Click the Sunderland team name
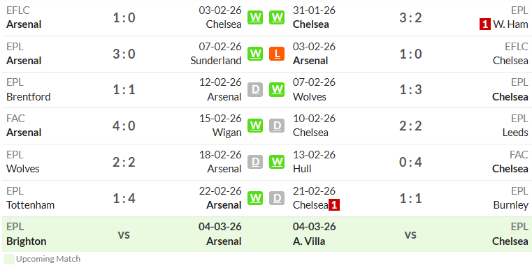Image resolution: width=532 pixels, height=277 pixels. [x=216, y=61]
